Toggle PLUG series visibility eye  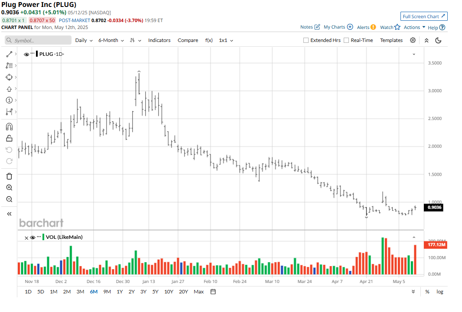[x=26, y=55]
